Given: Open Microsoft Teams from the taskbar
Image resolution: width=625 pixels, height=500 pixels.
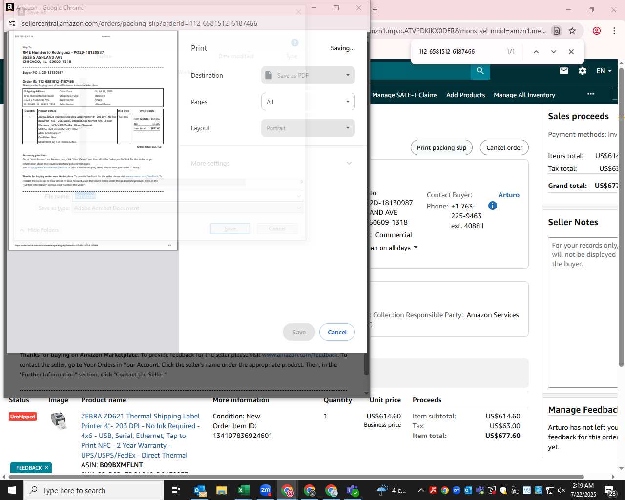Looking at the screenshot, I should click(353, 490).
